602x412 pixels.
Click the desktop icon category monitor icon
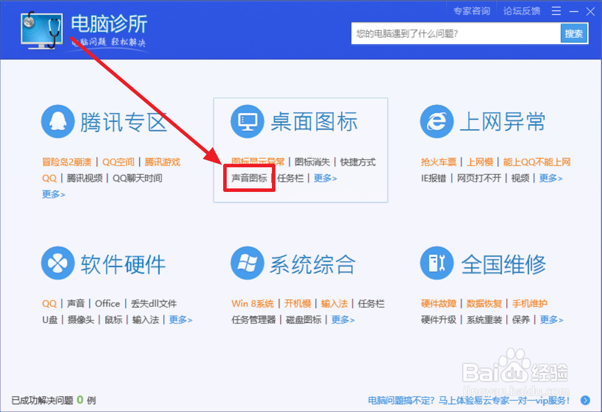point(247,121)
